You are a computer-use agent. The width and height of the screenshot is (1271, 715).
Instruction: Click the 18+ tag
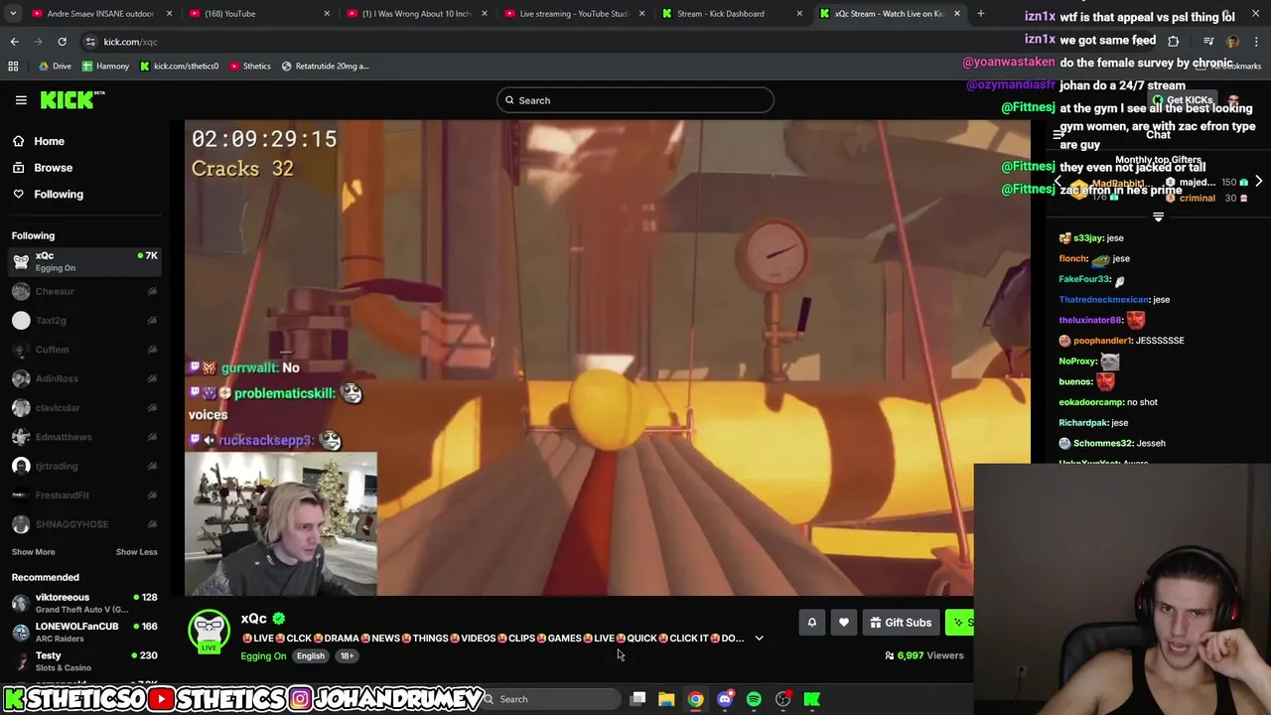[x=347, y=655]
